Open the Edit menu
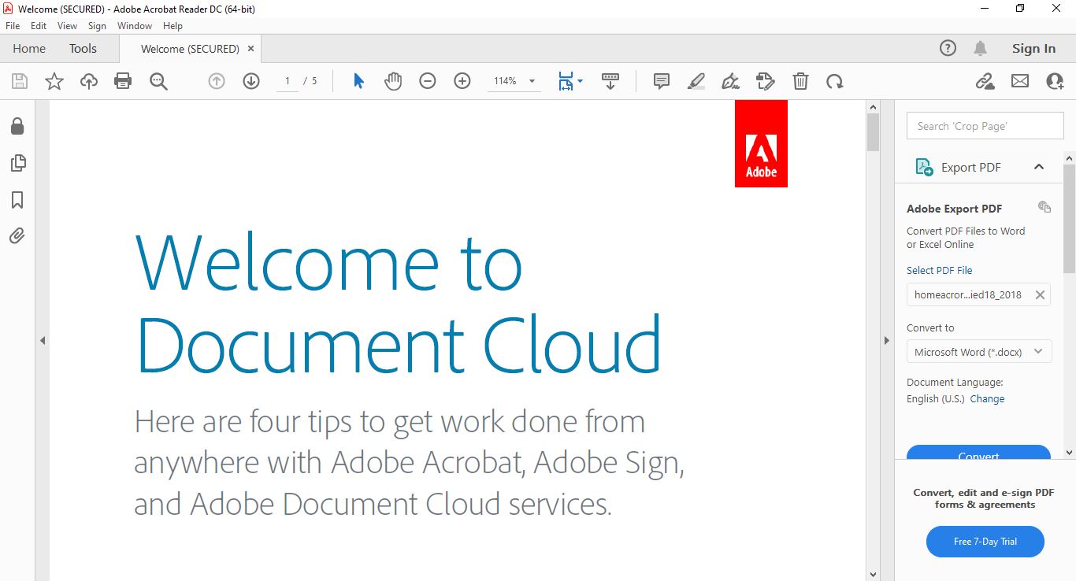 click(x=39, y=26)
